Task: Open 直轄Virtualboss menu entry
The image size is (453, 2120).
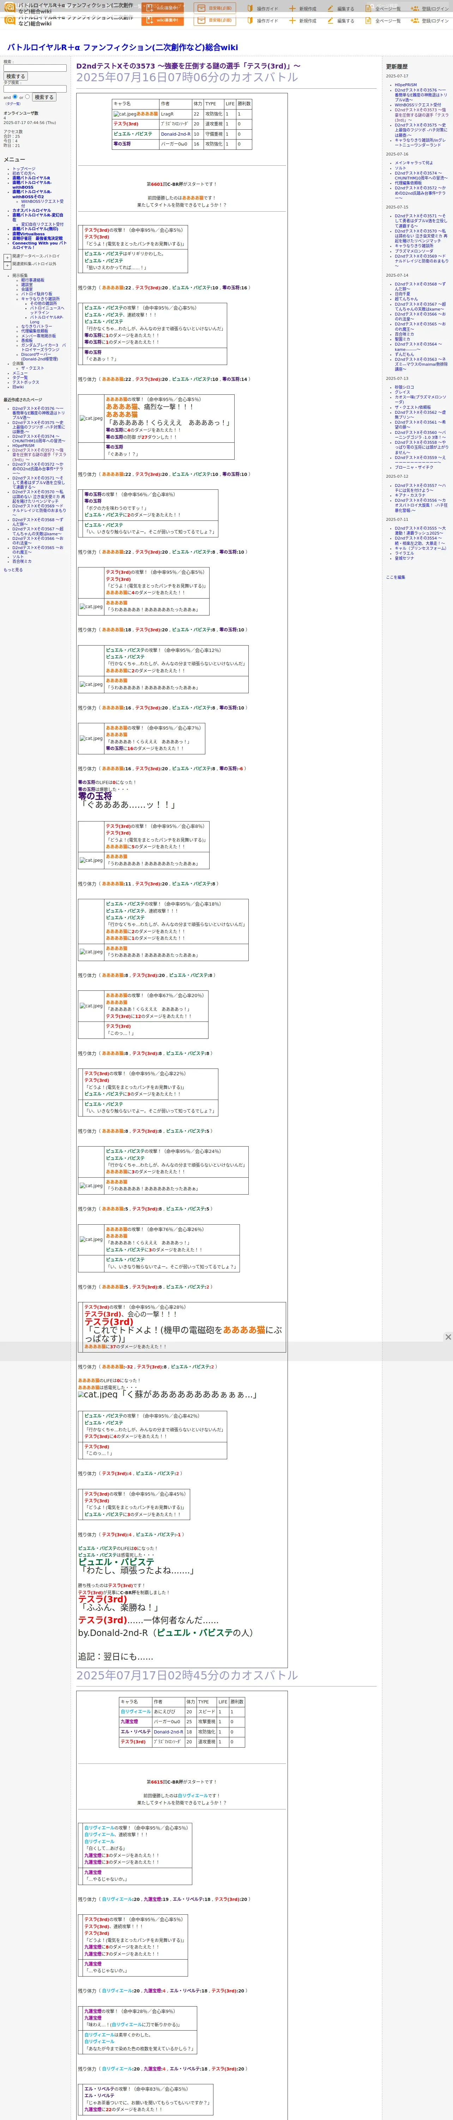Action: 29,234
